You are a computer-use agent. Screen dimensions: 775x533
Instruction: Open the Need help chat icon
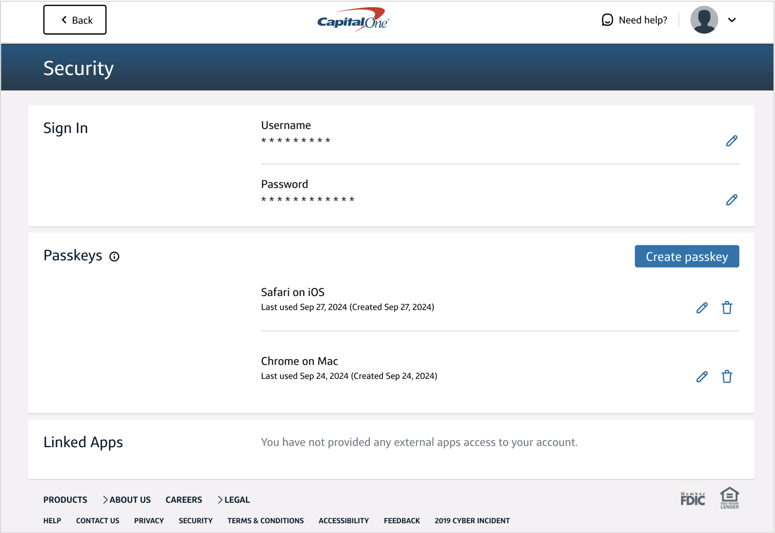[x=607, y=20]
